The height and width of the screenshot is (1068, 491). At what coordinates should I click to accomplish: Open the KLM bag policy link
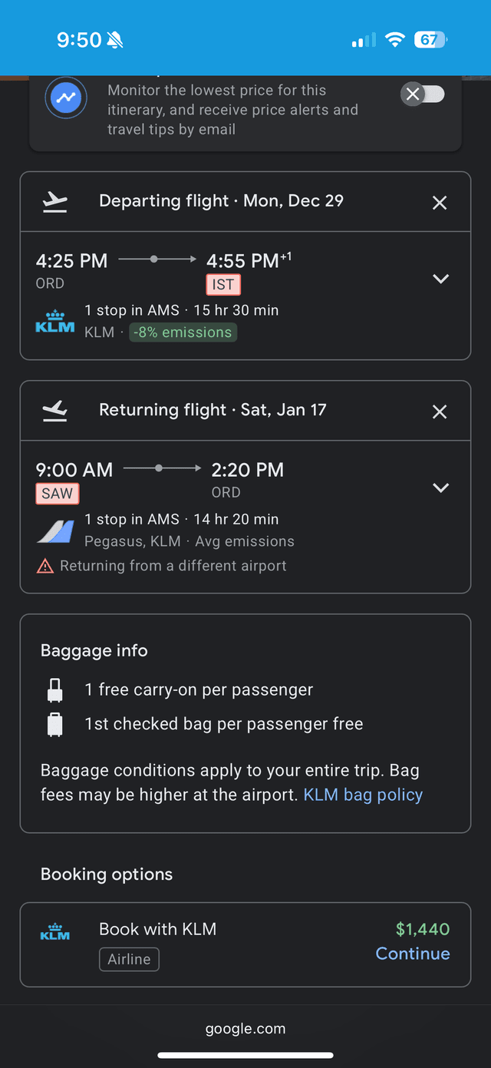coord(363,795)
